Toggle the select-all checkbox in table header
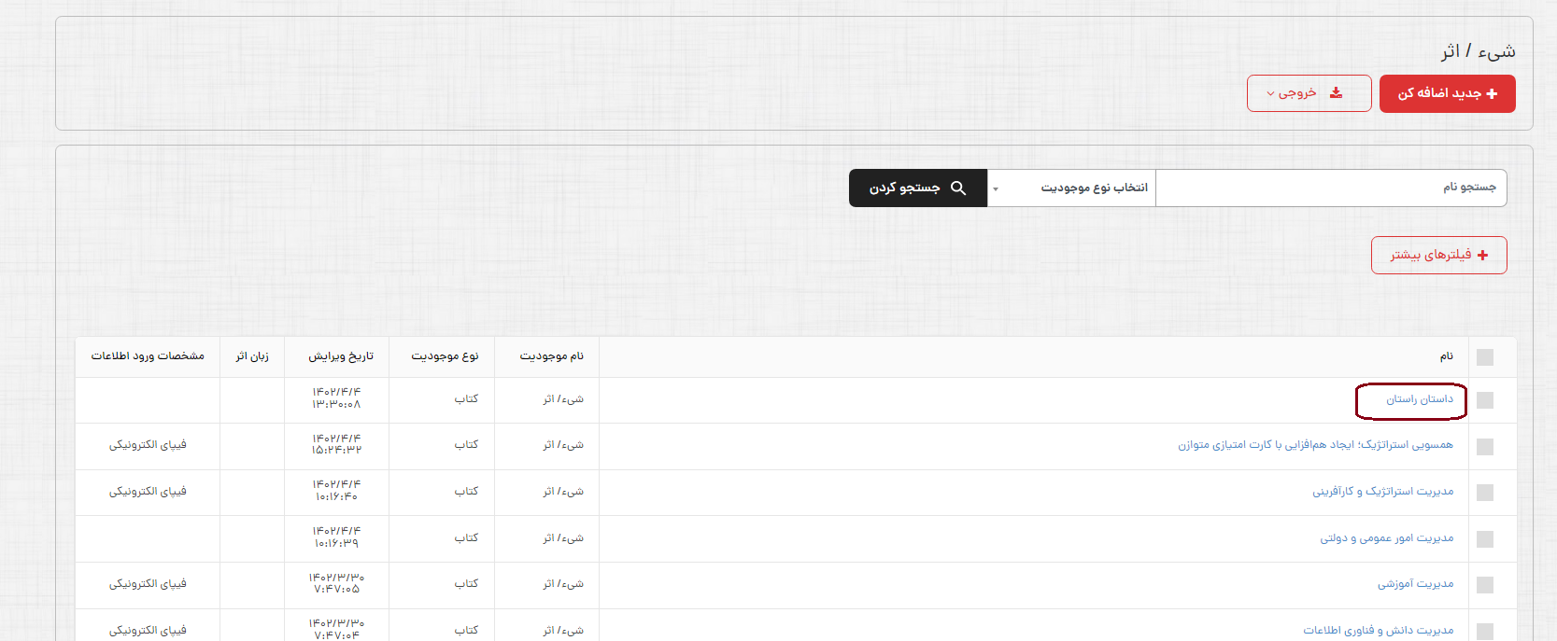This screenshot has width=1557, height=641. (x=1485, y=357)
